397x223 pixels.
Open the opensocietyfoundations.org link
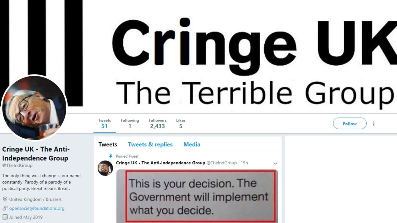[37, 208]
